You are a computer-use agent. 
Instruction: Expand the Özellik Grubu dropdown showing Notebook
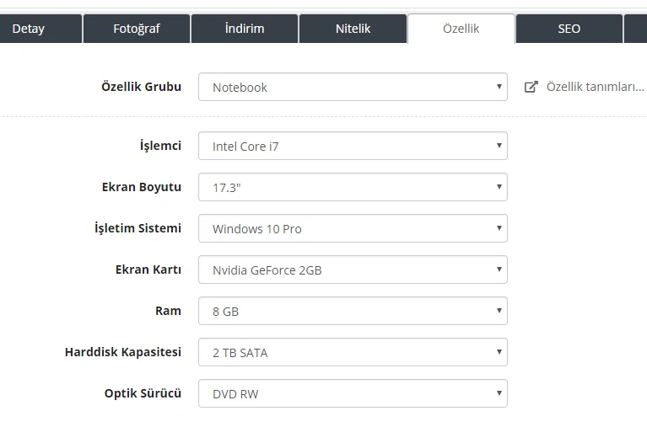coord(353,87)
